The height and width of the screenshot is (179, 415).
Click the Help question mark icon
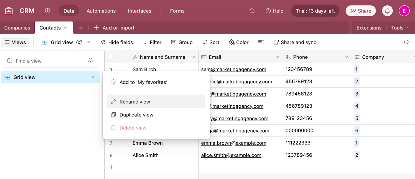coord(268,11)
